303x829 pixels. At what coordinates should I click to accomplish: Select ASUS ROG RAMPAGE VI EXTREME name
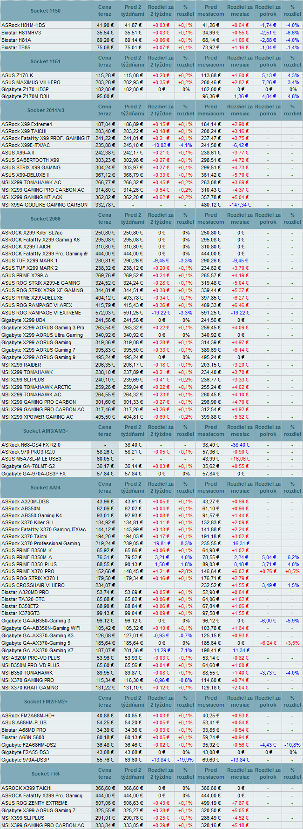(x=41, y=313)
